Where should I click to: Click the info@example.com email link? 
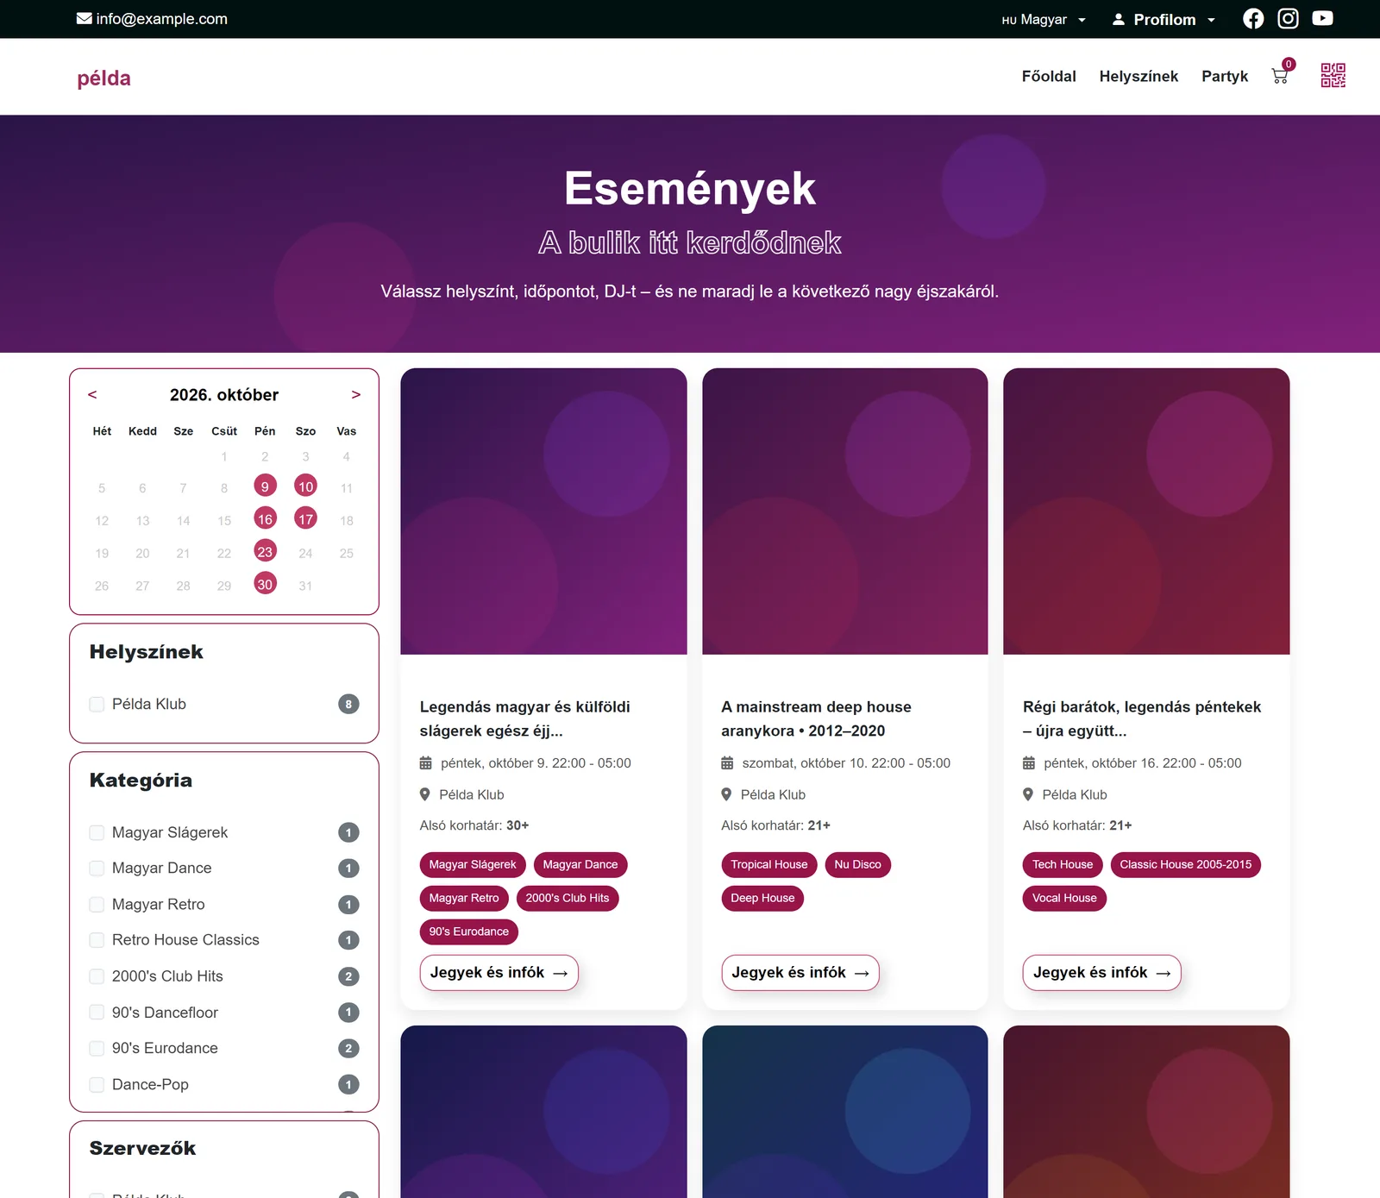pyautogui.click(x=162, y=19)
